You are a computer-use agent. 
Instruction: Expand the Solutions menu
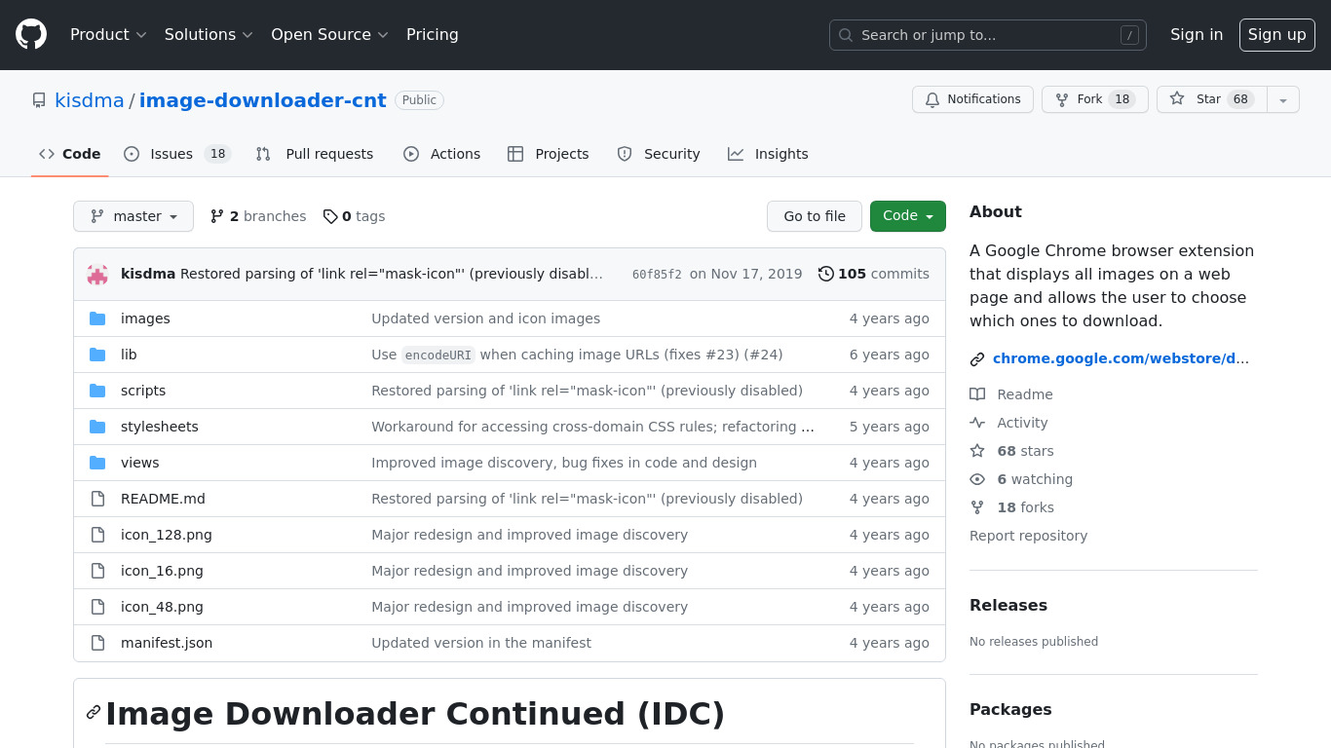tap(209, 34)
